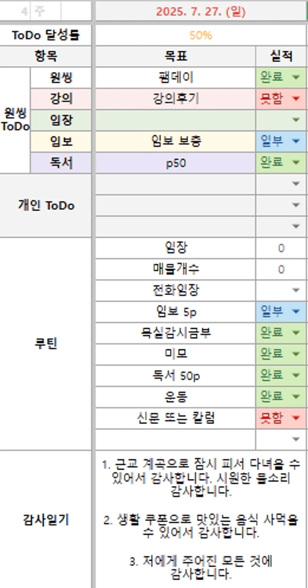Image resolution: width=308 pixels, height=588 pixels.
Task: Select the purple 독서 category cell
Action: [61, 163]
